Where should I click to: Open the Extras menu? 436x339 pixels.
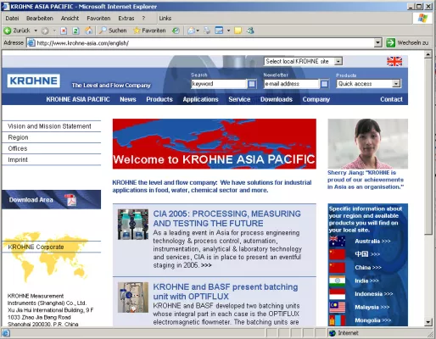tap(126, 19)
